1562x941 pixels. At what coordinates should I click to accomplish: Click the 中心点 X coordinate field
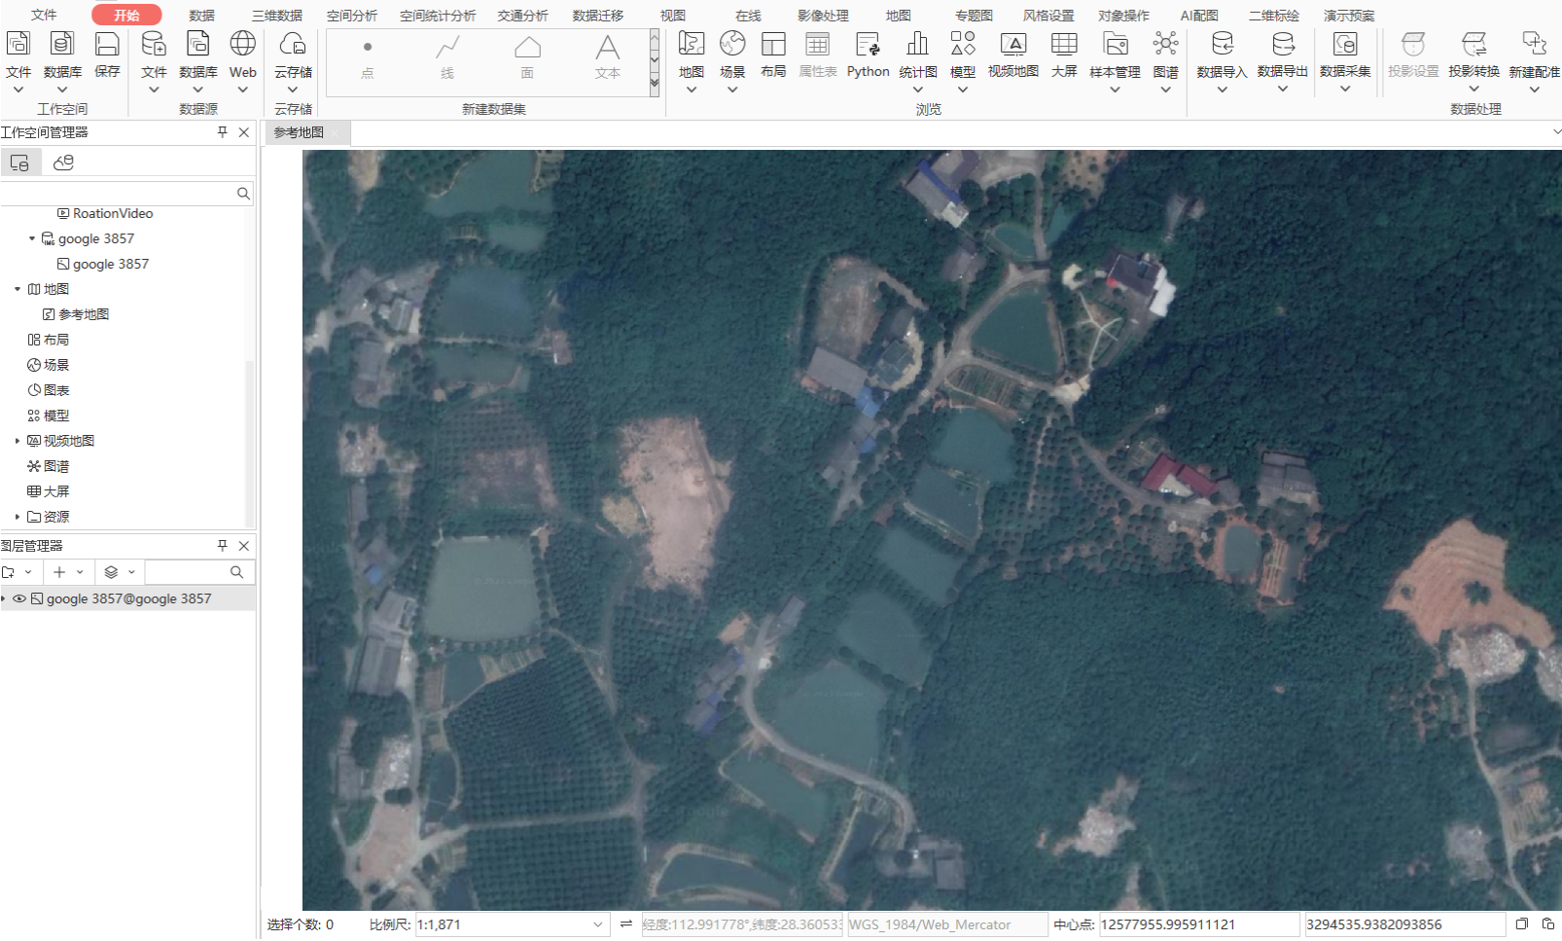pos(1198,924)
